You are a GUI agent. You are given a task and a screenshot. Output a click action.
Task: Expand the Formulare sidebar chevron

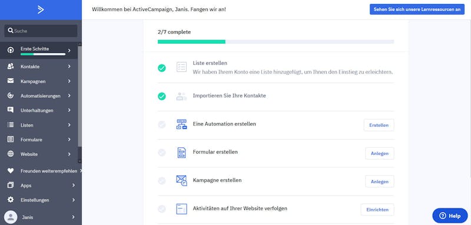(69, 140)
